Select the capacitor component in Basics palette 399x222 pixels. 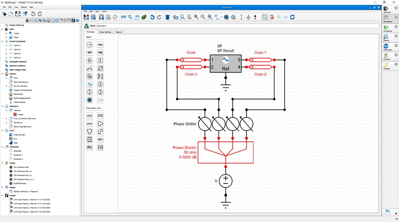(90, 60)
